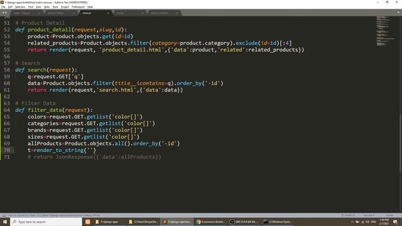
Task: Click the filter_data function name
Action: pyautogui.click(x=45, y=110)
